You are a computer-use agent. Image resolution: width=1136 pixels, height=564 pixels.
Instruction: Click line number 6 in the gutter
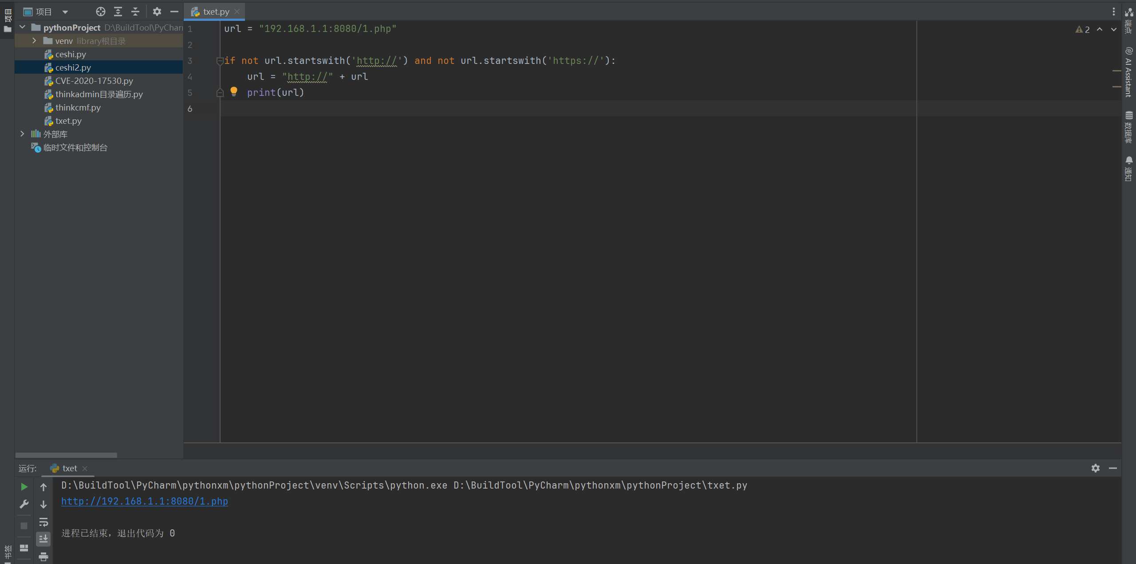[190, 109]
